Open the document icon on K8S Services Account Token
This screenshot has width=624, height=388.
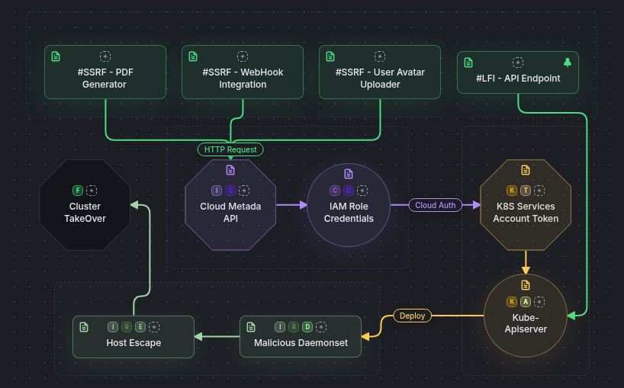click(x=526, y=170)
